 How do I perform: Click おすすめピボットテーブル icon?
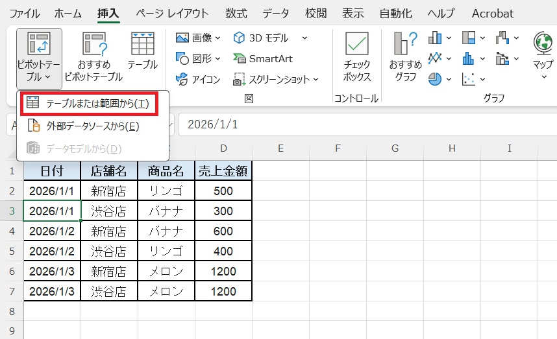pyautogui.click(x=94, y=43)
